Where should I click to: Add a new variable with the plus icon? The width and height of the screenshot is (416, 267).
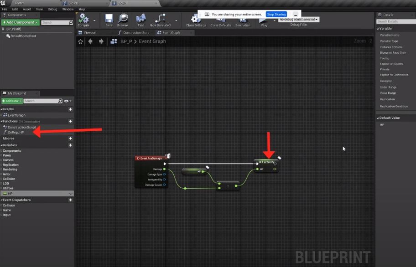[71, 145]
